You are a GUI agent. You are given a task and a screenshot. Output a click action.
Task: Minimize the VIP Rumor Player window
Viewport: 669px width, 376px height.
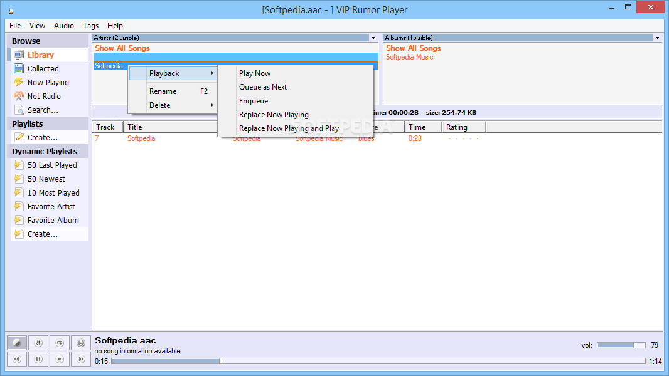tap(611, 8)
